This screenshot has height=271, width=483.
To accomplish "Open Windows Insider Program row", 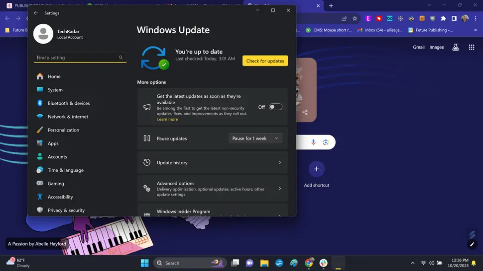I will pyautogui.click(x=212, y=211).
